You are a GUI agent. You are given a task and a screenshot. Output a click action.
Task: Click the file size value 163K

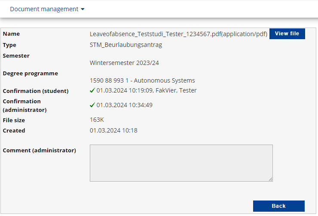point(97,120)
